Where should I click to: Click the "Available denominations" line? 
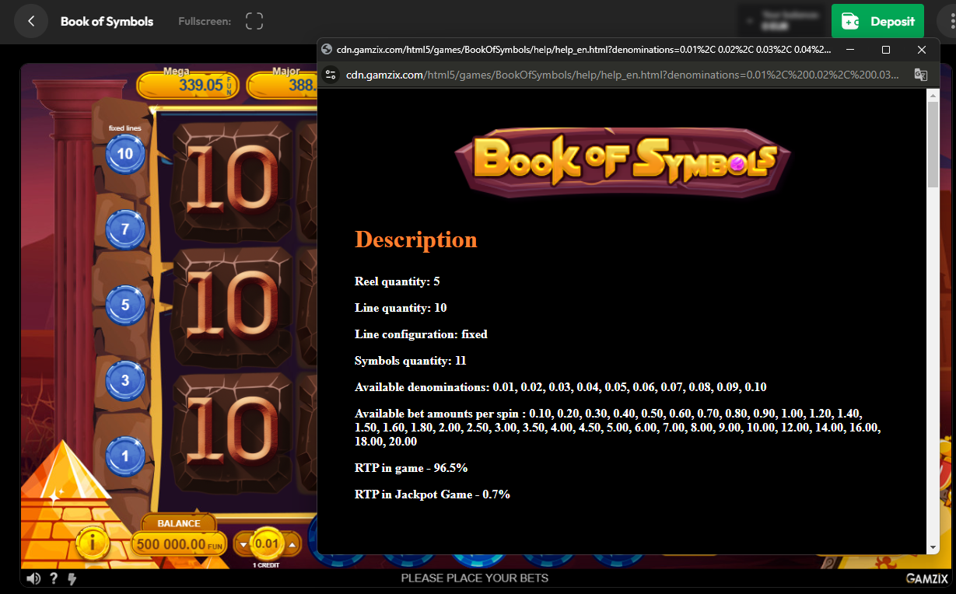pos(561,387)
